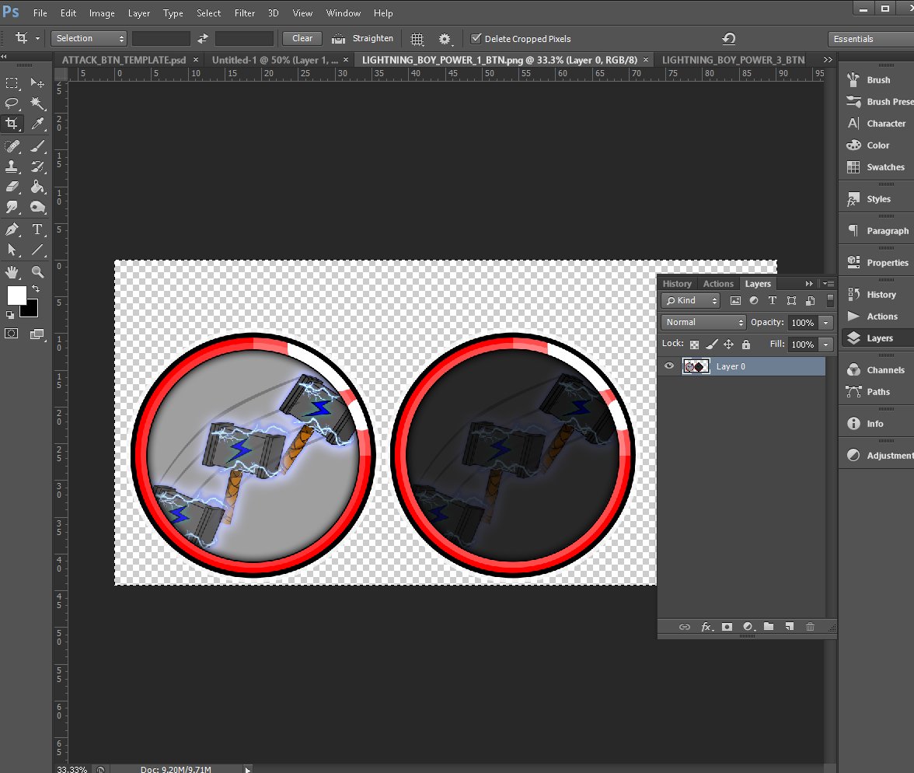Select the Eyedropper tool
Viewport: 914px width, 773px height.
click(x=37, y=123)
